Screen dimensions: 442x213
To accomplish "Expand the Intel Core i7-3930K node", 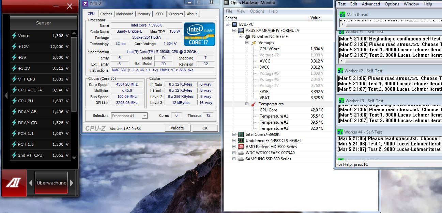I will 234,135.
